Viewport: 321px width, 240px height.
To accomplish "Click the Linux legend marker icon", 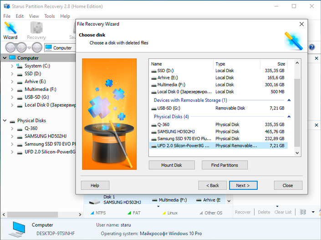I will (x=164, y=213).
